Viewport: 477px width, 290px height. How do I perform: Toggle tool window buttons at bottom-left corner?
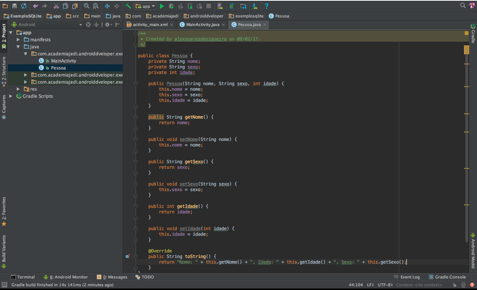(x=4, y=285)
